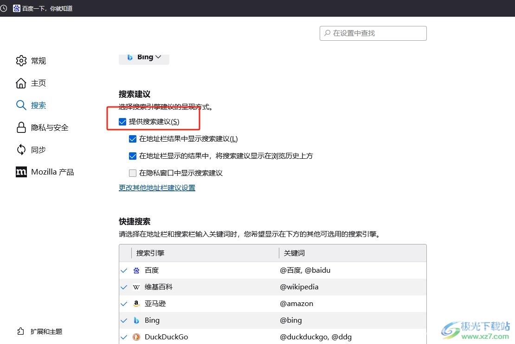Switch to the 百度一下，你就知道 tab

point(43,8)
